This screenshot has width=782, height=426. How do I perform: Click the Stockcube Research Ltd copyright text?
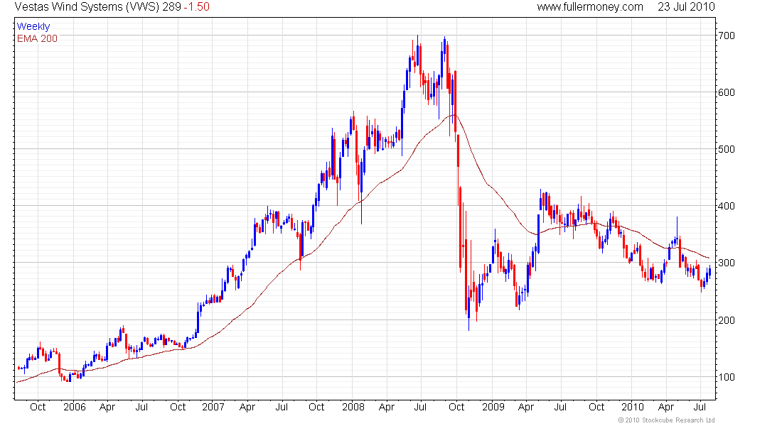click(666, 420)
